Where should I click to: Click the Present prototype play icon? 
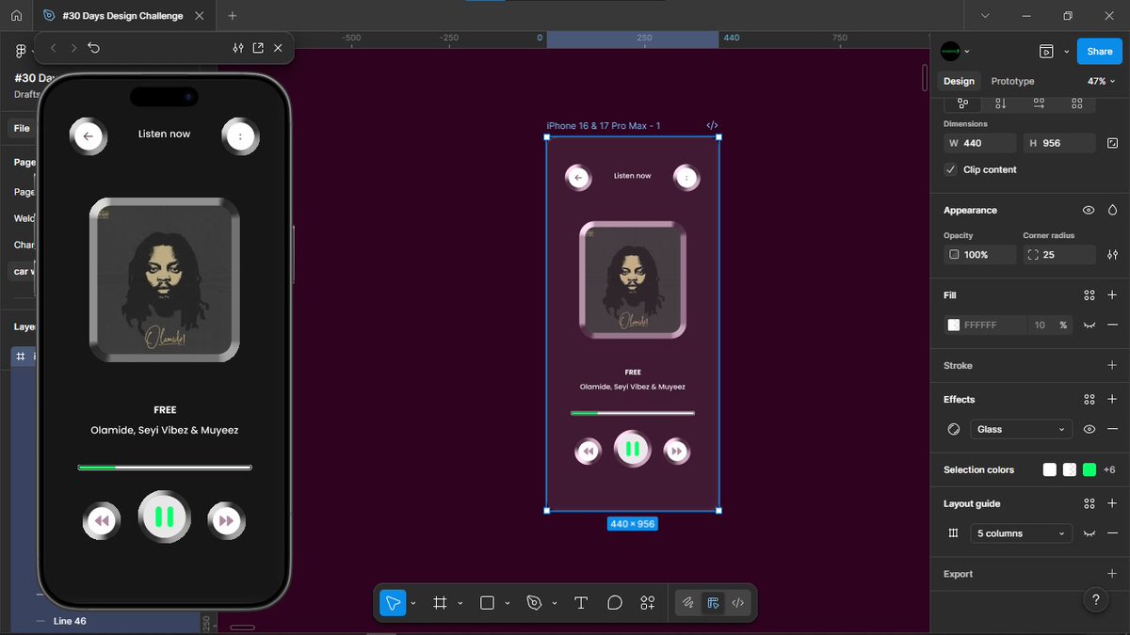pyautogui.click(x=1046, y=52)
